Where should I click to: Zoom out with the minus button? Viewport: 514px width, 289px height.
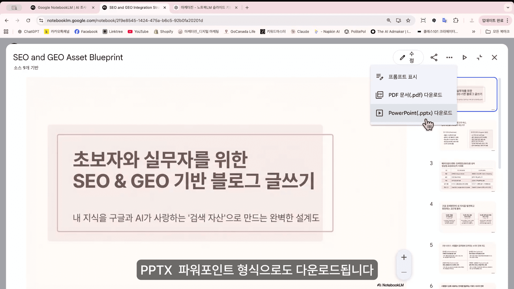[404, 272]
